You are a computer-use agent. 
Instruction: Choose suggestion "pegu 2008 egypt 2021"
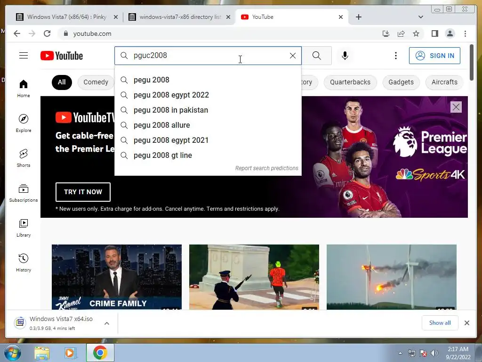point(208,140)
